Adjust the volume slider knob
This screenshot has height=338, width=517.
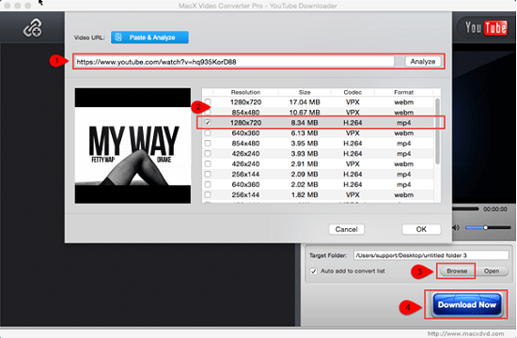pos(485,227)
